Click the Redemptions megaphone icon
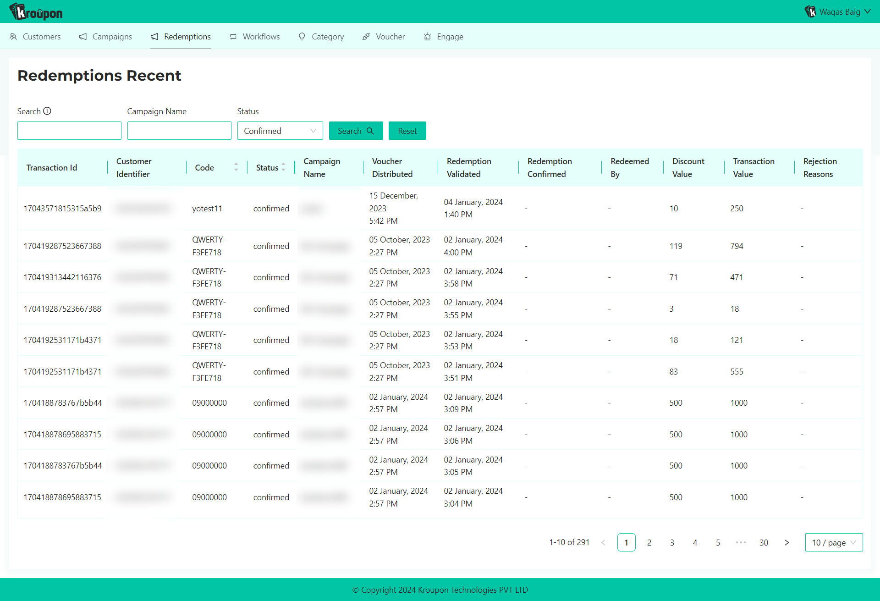 pyautogui.click(x=154, y=37)
